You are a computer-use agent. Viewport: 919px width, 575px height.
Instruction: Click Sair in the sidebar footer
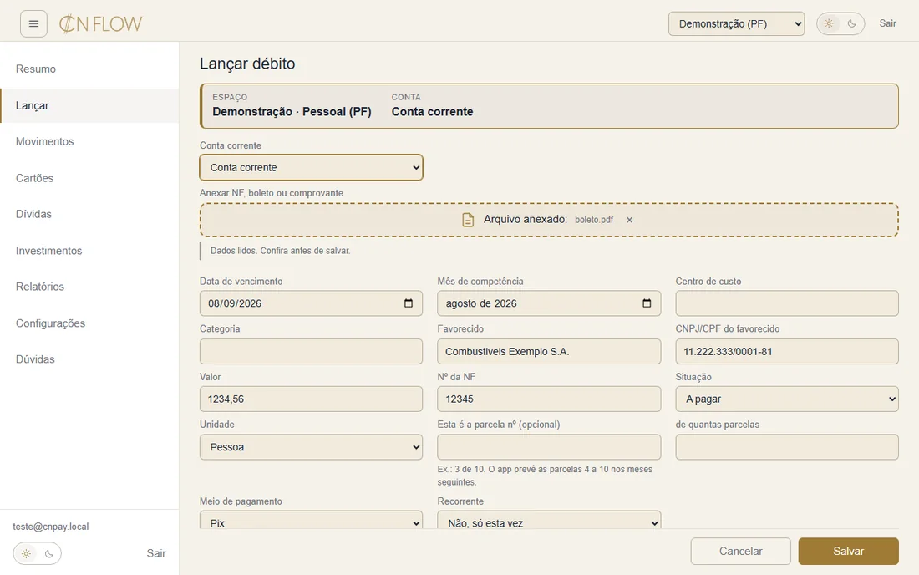(x=156, y=553)
